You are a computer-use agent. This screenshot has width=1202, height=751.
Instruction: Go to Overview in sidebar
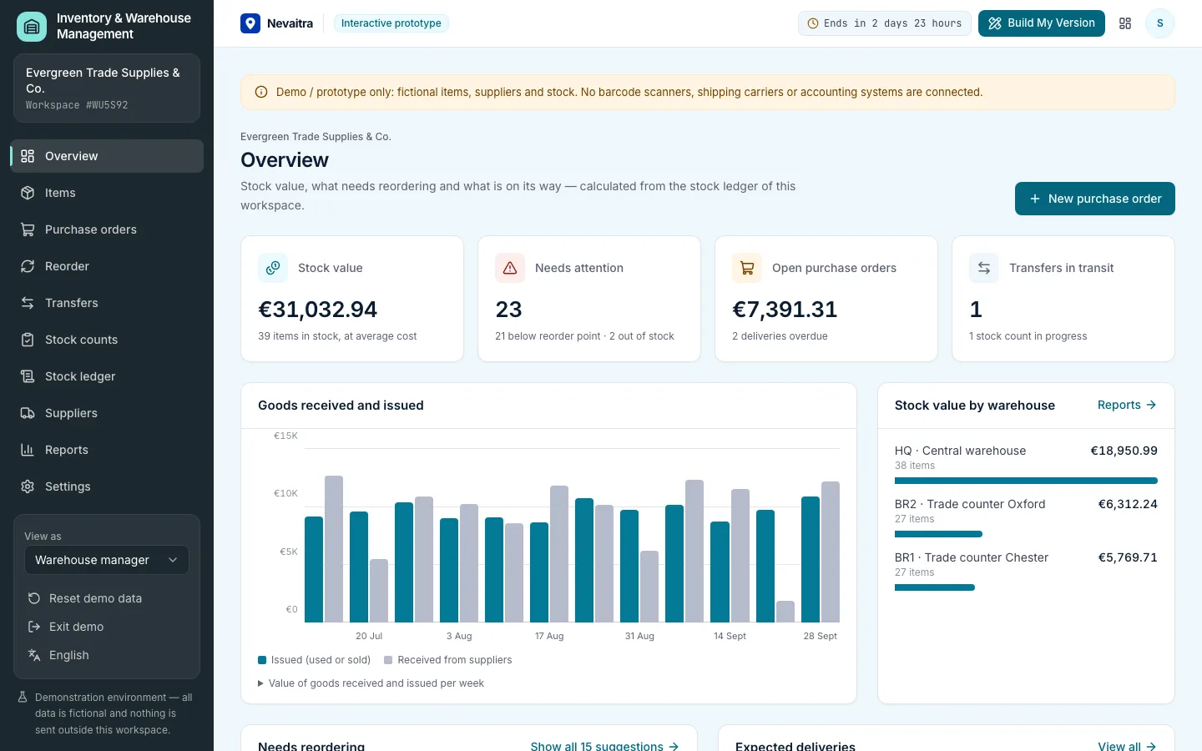tap(107, 156)
